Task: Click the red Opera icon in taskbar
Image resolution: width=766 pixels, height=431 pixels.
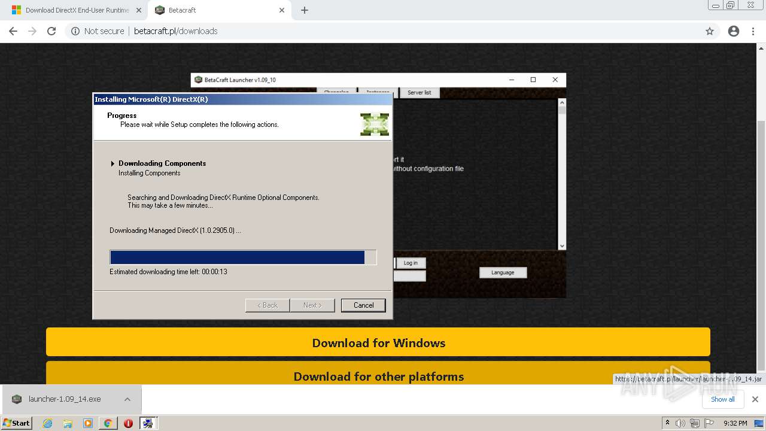Action: tap(128, 423)
